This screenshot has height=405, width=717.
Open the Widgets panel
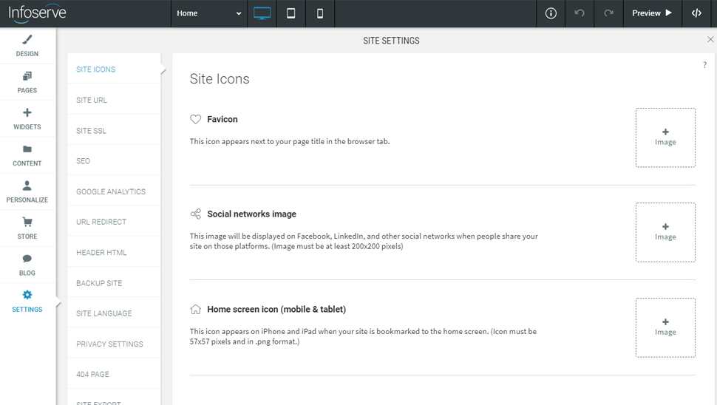(x=27, y=119)
